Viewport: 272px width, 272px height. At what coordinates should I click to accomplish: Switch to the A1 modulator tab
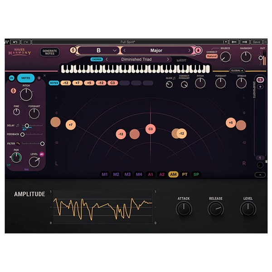tap(151, 175)
